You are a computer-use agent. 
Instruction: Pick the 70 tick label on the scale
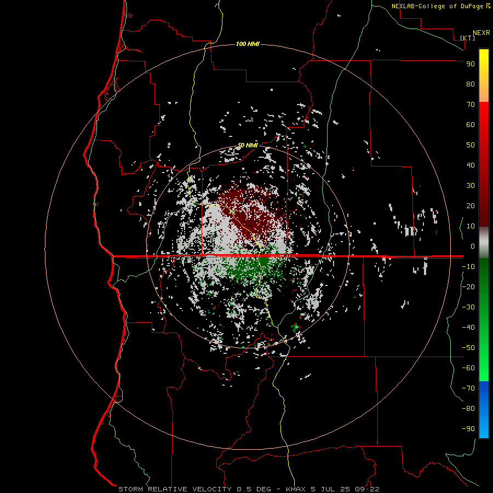click(471, 105)
